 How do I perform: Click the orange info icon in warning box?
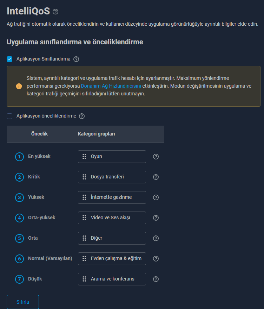pyautogui.click(x=19, y=86)
